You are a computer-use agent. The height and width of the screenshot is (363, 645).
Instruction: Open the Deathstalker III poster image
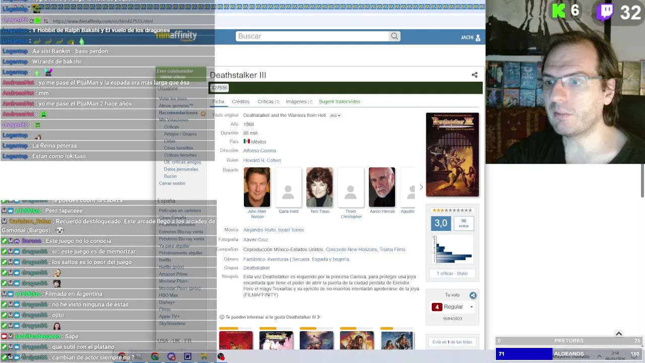coord(452,154)
